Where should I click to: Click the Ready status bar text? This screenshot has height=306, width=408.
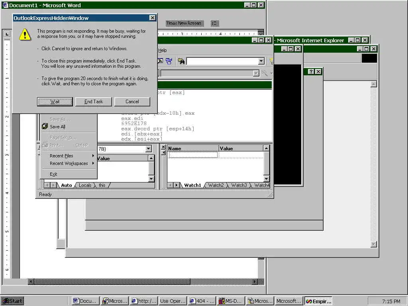pos(45,194)
